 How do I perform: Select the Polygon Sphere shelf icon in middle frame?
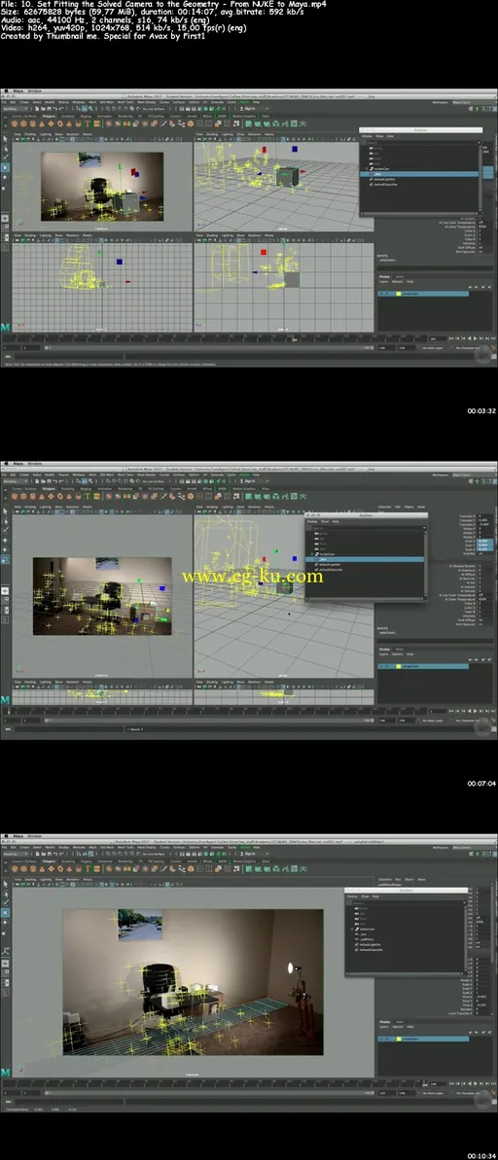coord(14,496)
